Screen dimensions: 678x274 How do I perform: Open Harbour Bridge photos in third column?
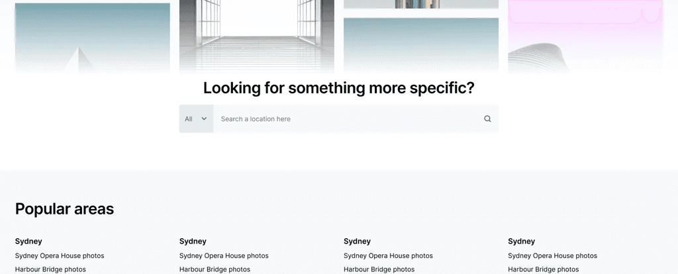[x=379, y=269]
